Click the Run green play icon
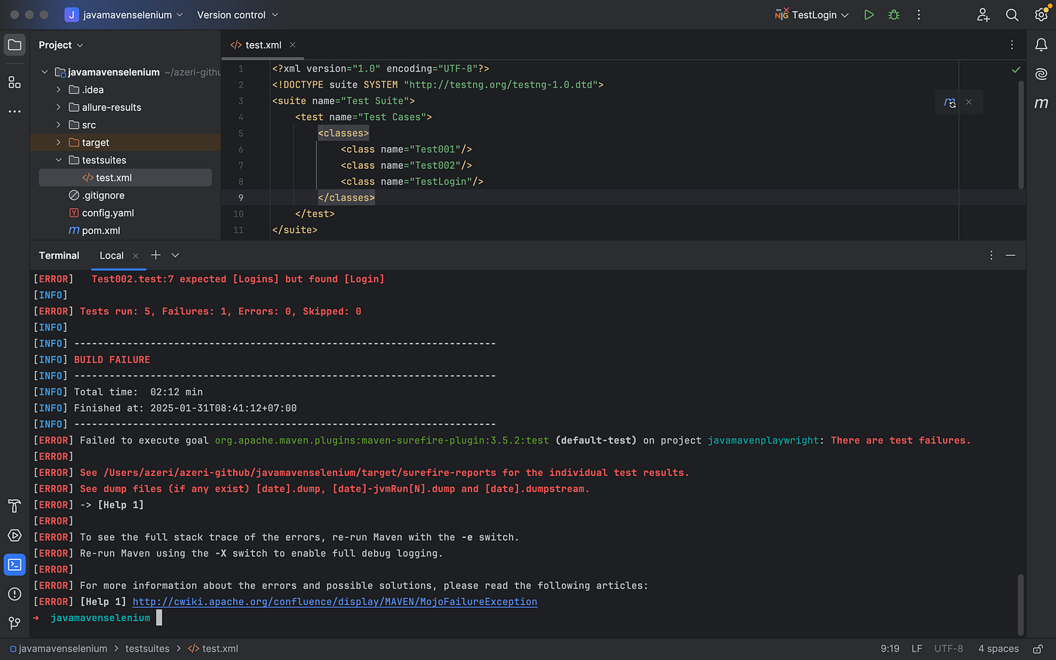The image size is (1056, 660). (869, 14)
